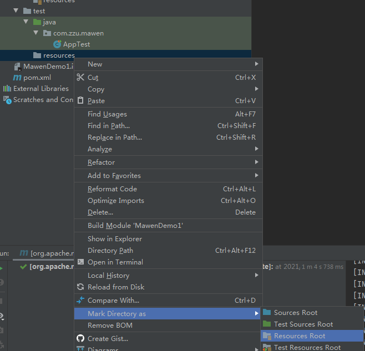Select AppTest in the project tree
365x351 pixels.
[x=77, y=44]
